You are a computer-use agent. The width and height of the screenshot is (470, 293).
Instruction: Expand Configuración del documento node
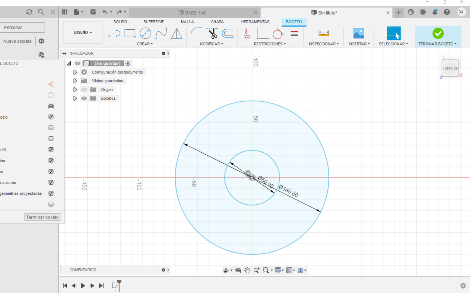[75, 72]
